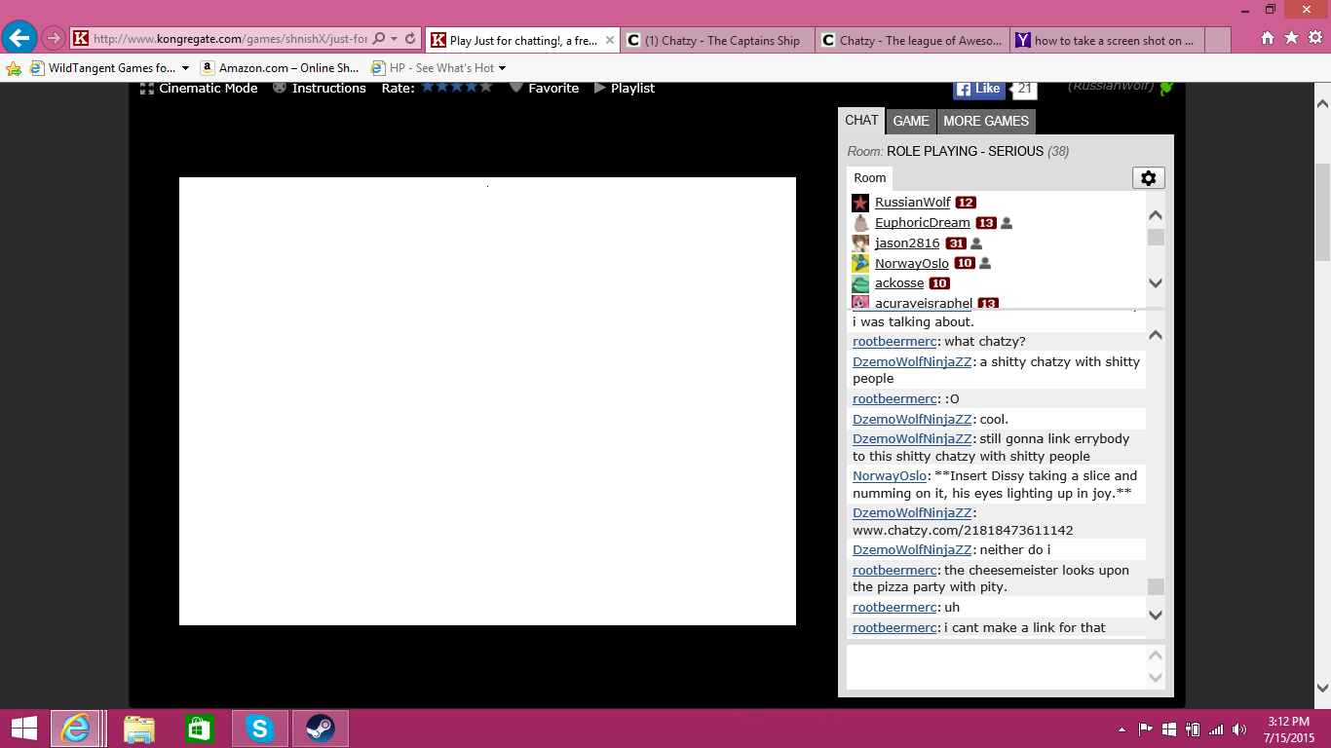This screenshot has width=1331, height=748.
Task: Rate the game with the third star
Action: coord(457,87)
